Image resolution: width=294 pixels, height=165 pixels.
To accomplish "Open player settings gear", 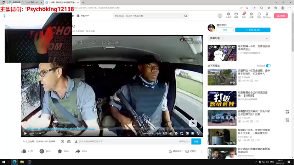I will click(x=176, y=133).
